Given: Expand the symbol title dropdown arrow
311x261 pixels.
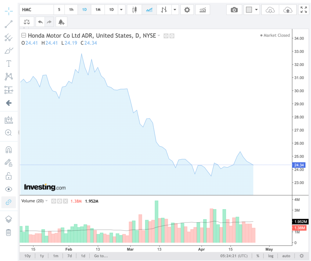Looking at the screenshot, I should pyautogui.click(x=159, y=36).
